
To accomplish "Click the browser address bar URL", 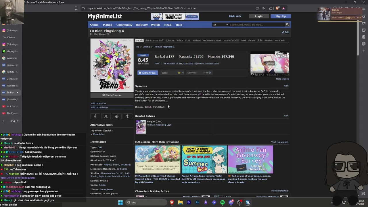I will 141,8.
